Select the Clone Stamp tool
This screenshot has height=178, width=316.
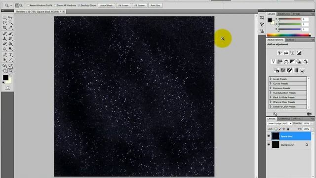point(4,39)
